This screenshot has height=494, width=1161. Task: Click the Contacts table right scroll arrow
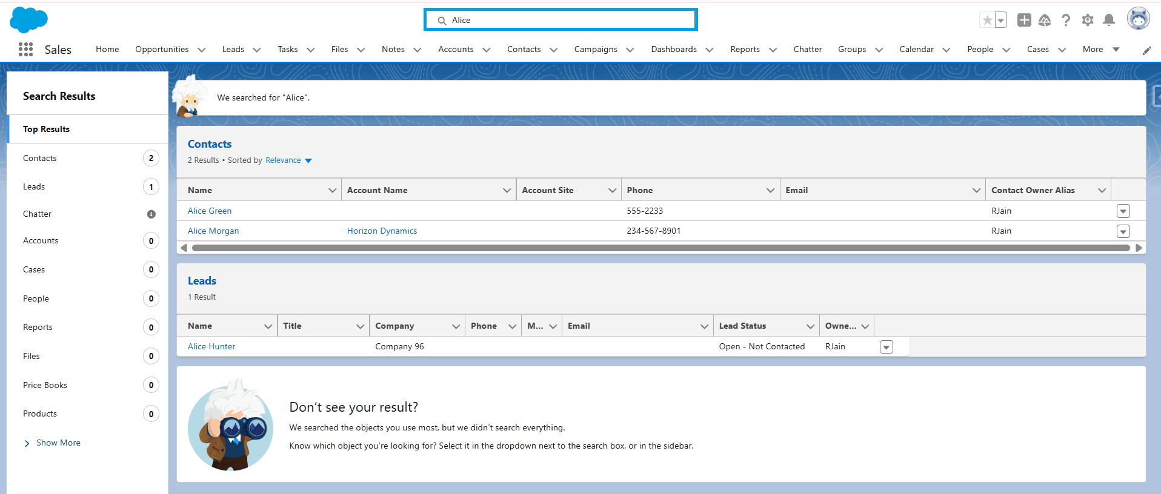pyautogui.click(x=1139, y=248)
